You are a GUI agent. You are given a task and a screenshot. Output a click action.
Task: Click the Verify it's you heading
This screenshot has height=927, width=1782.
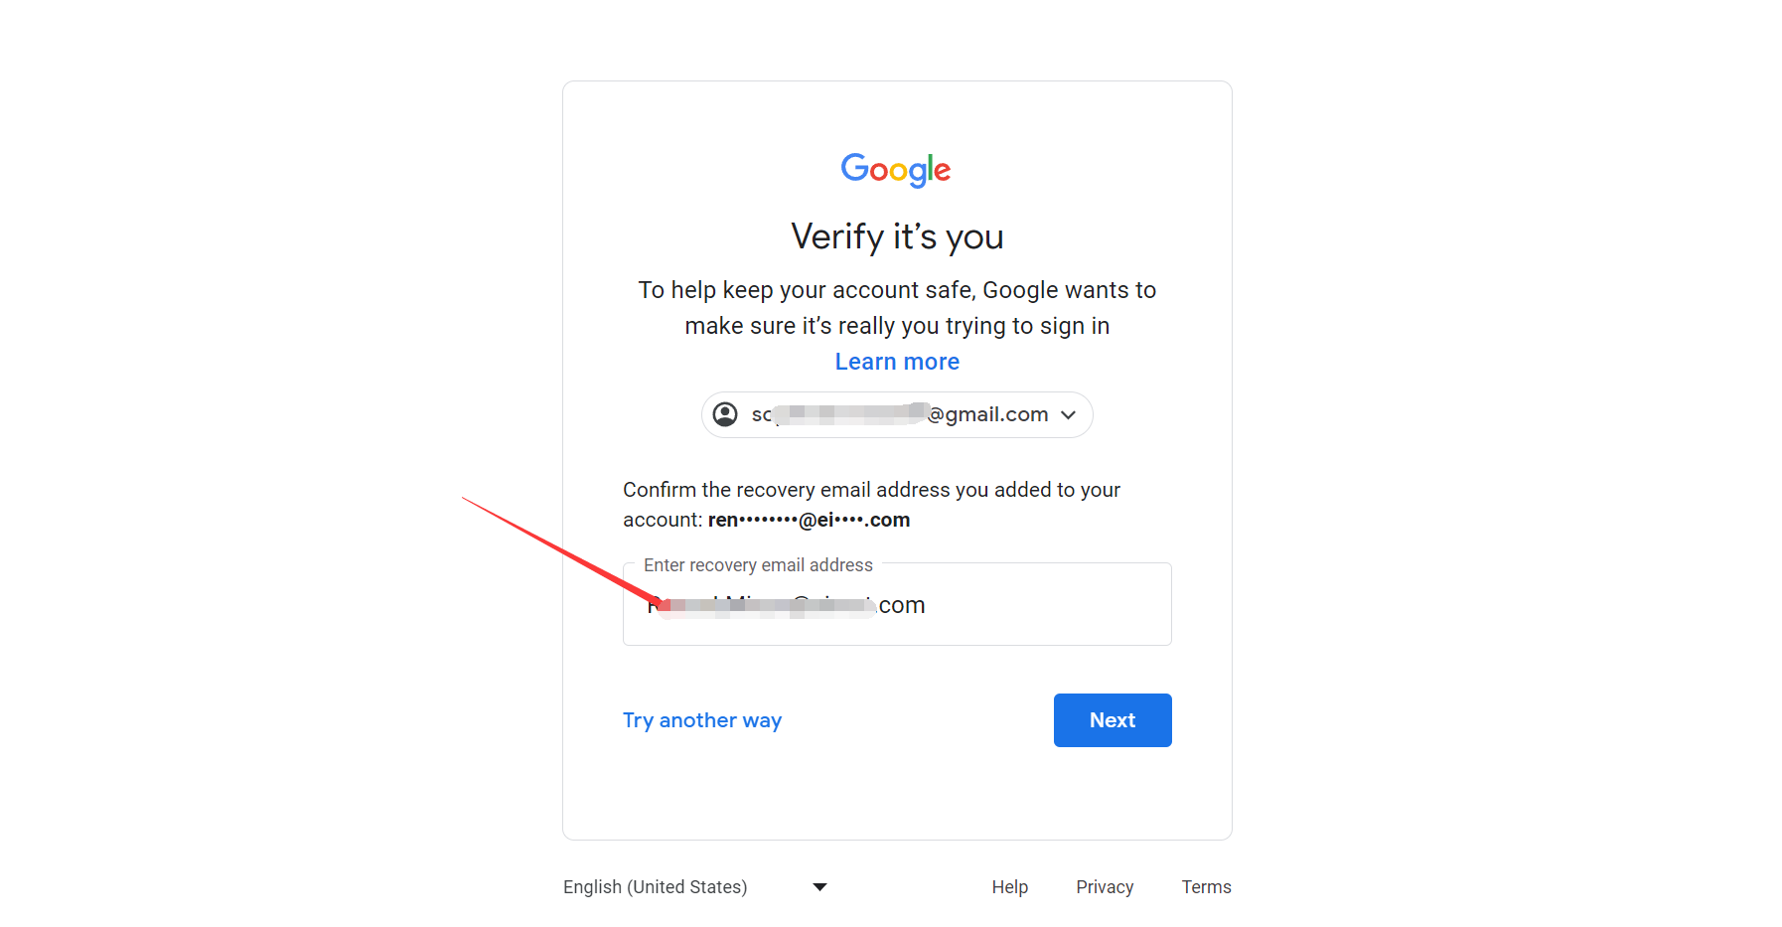897,236
